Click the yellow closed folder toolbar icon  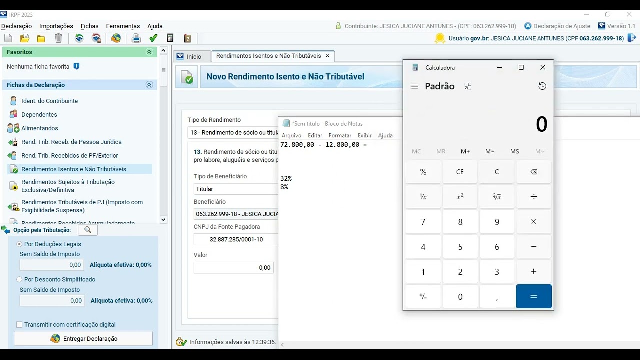pyautogui.click(x=41, y=38)
